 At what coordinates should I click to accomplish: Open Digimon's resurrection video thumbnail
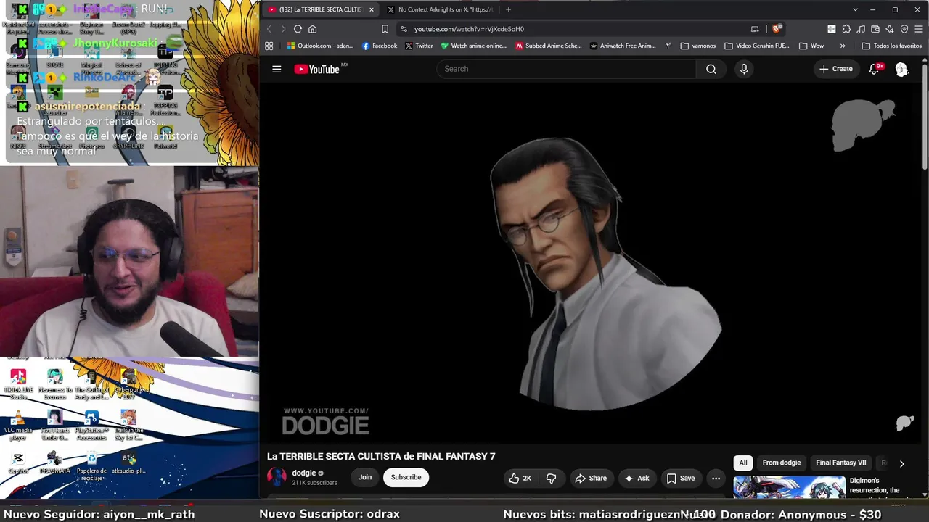789,487
